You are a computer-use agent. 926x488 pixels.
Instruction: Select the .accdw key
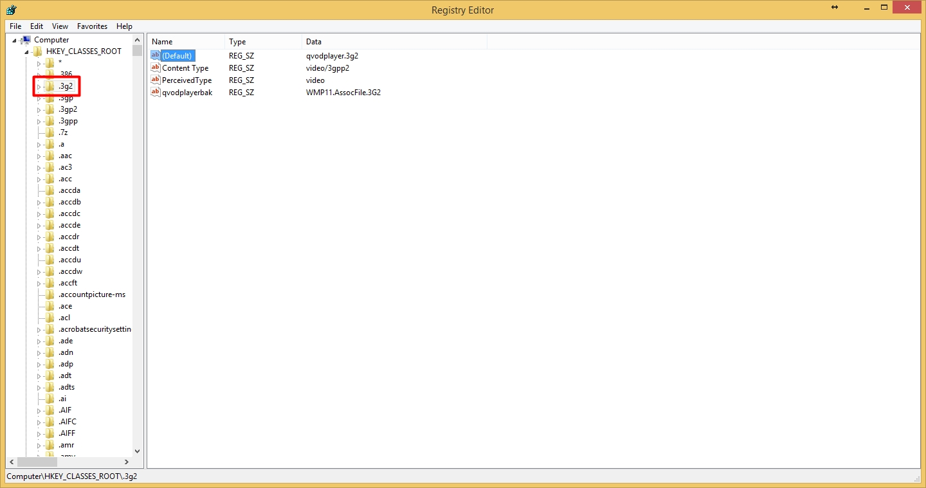70,271
